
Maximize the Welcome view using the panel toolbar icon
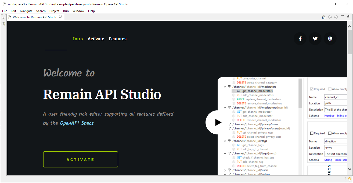point(348,16)
